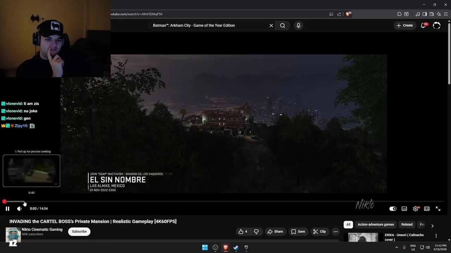Open Brave Wallet icon
Viewport: 451px width, 253px height.
(x=432, y=14)
